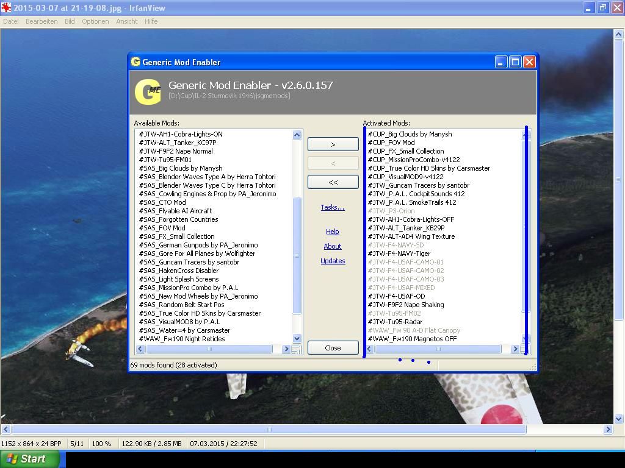This screenshot has height=468, width=625.
Task: Open the Datei menu in IrfanView
Action: (11, 21)
